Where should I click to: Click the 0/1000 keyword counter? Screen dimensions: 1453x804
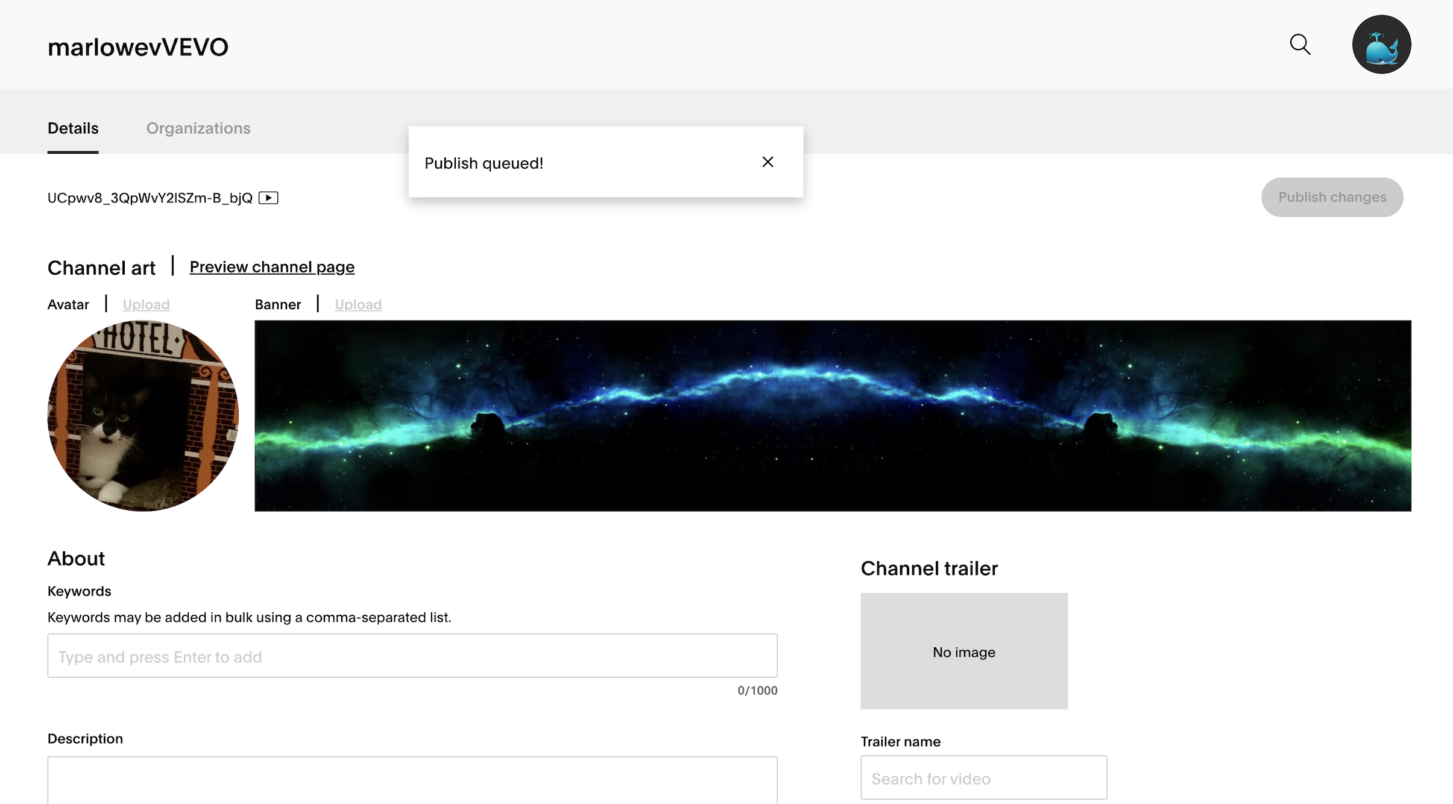(758, 690)
